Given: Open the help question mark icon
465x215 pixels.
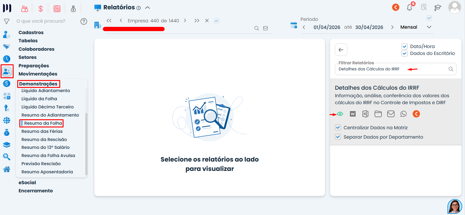Looking at the screenshot, I should click(x=84, y=21).
